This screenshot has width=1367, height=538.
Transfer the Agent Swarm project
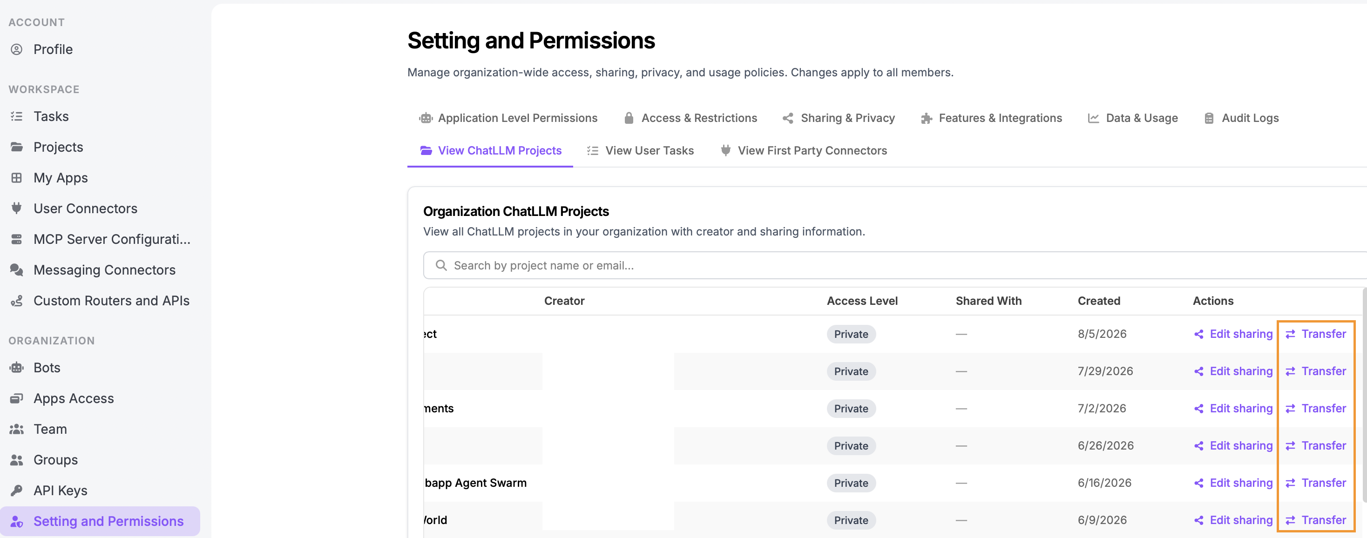coord(1315,483)
